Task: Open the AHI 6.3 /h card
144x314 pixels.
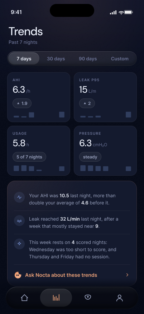Action: click(x=39, y=97)
